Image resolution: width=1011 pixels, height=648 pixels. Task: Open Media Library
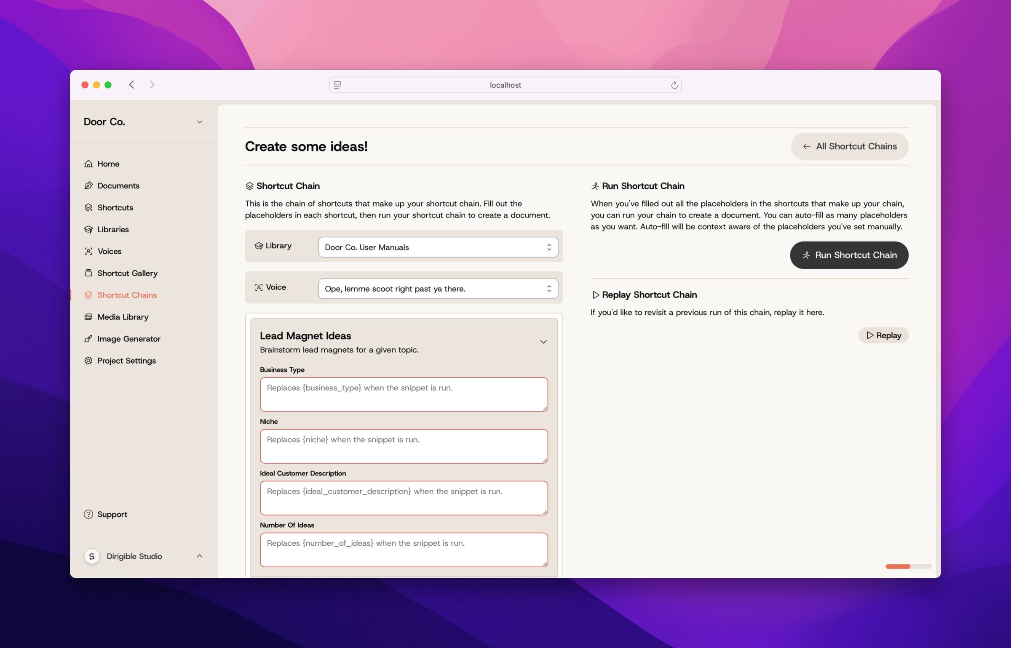[123, 317]
